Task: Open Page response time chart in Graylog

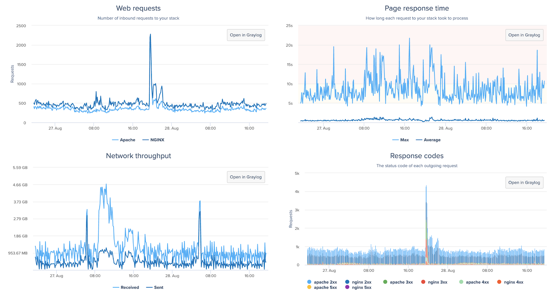Action: click(x=524, y=35)
